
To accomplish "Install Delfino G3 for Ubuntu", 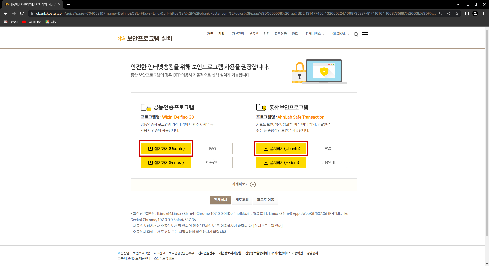I will (x=166, y=149).
